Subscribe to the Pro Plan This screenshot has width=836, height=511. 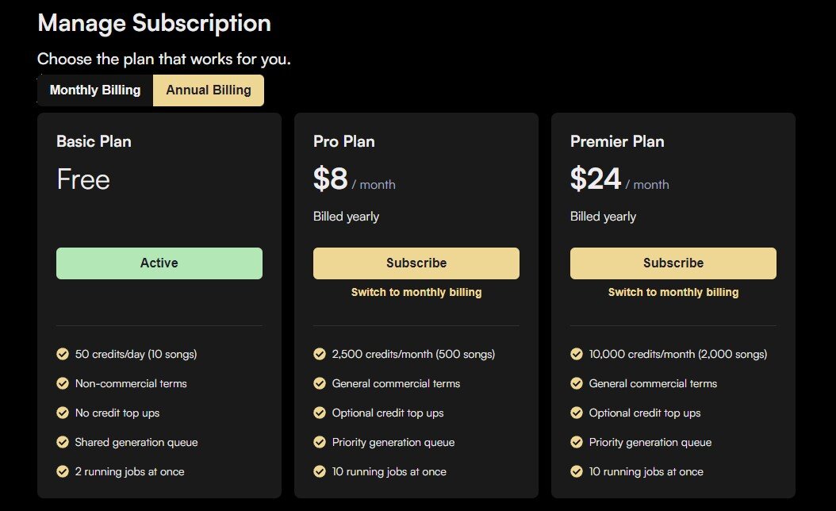point(416,263)
